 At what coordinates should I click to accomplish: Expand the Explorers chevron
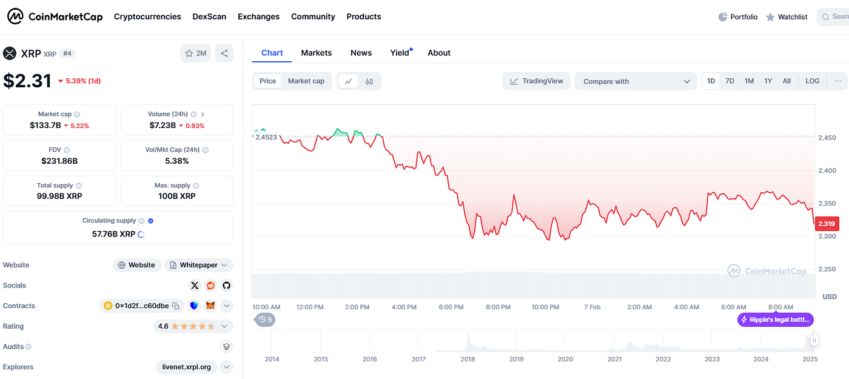226,367
